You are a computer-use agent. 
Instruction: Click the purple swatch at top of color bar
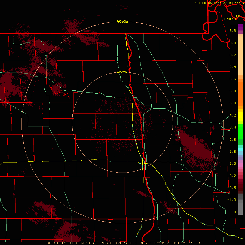(x=240, y=27)
